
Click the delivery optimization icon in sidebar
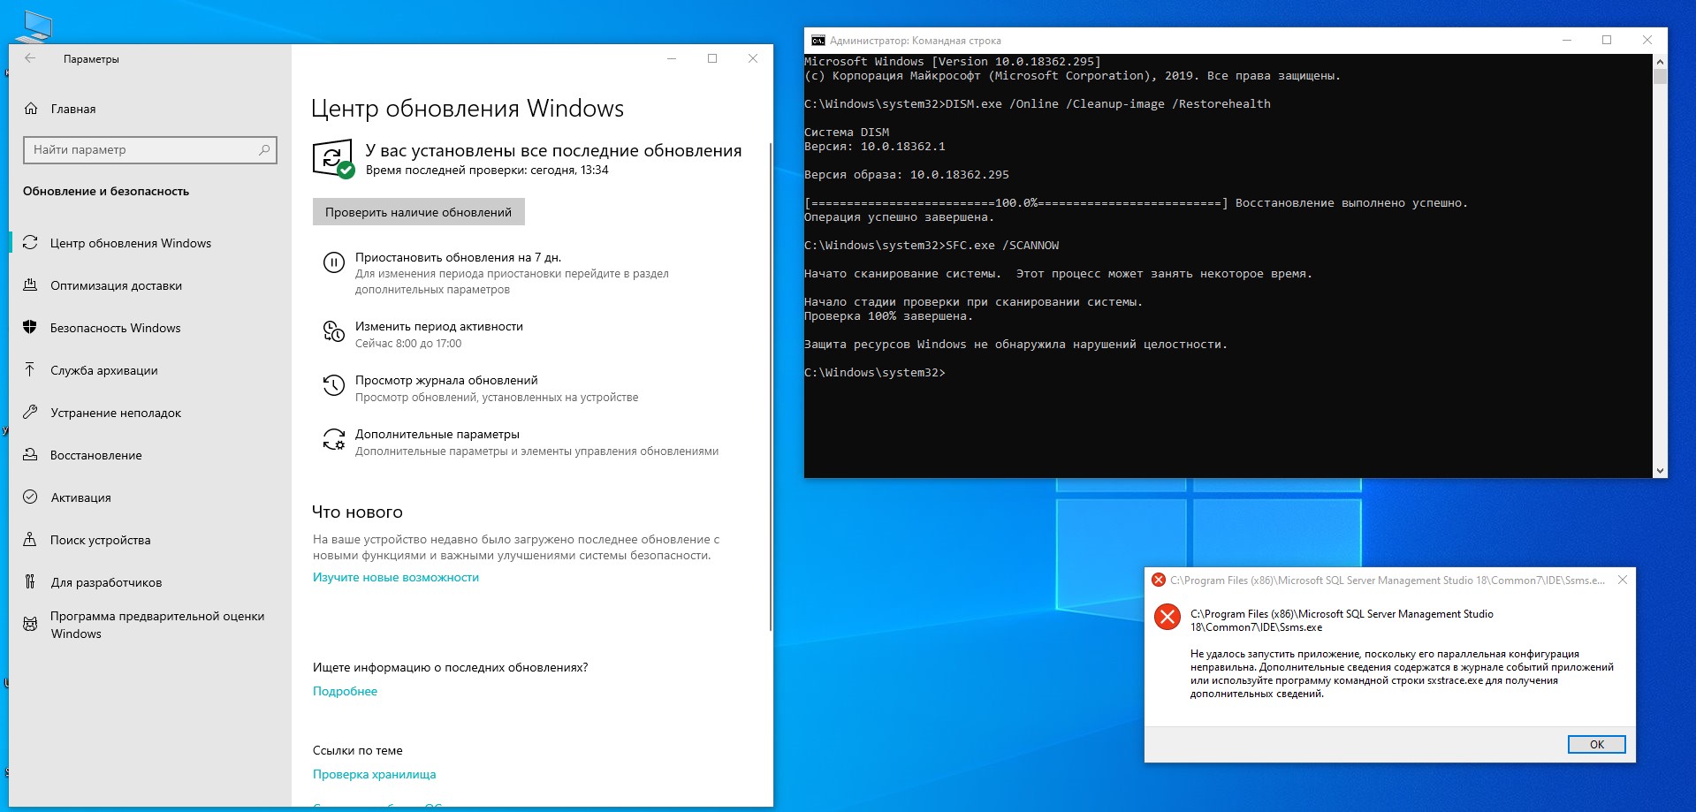click(30, 285)
